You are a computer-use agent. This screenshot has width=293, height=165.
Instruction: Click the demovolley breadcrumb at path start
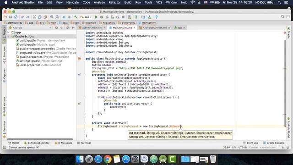[13, 23]
